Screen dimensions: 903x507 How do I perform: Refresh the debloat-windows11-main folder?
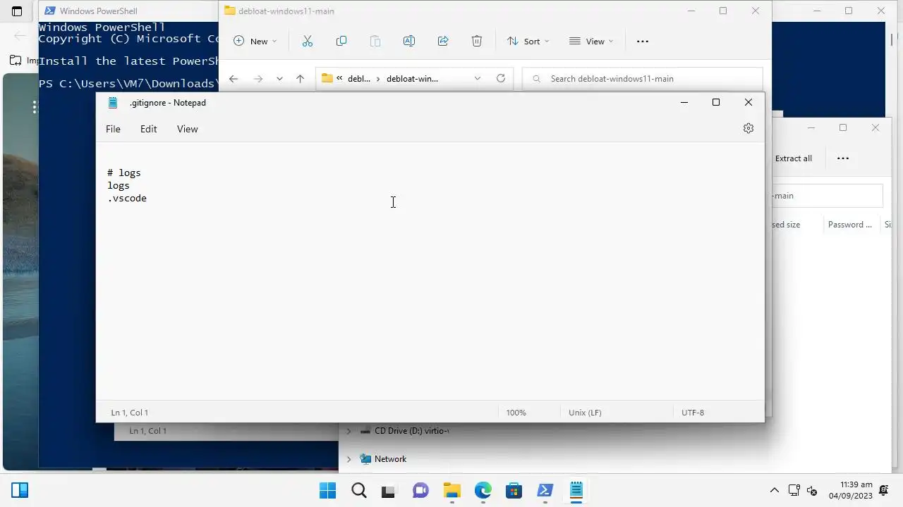[501, 79]
